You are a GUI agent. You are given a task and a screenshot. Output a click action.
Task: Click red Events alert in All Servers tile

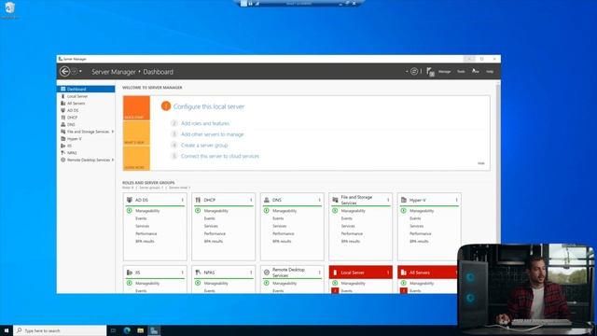(x=404, y=290)
